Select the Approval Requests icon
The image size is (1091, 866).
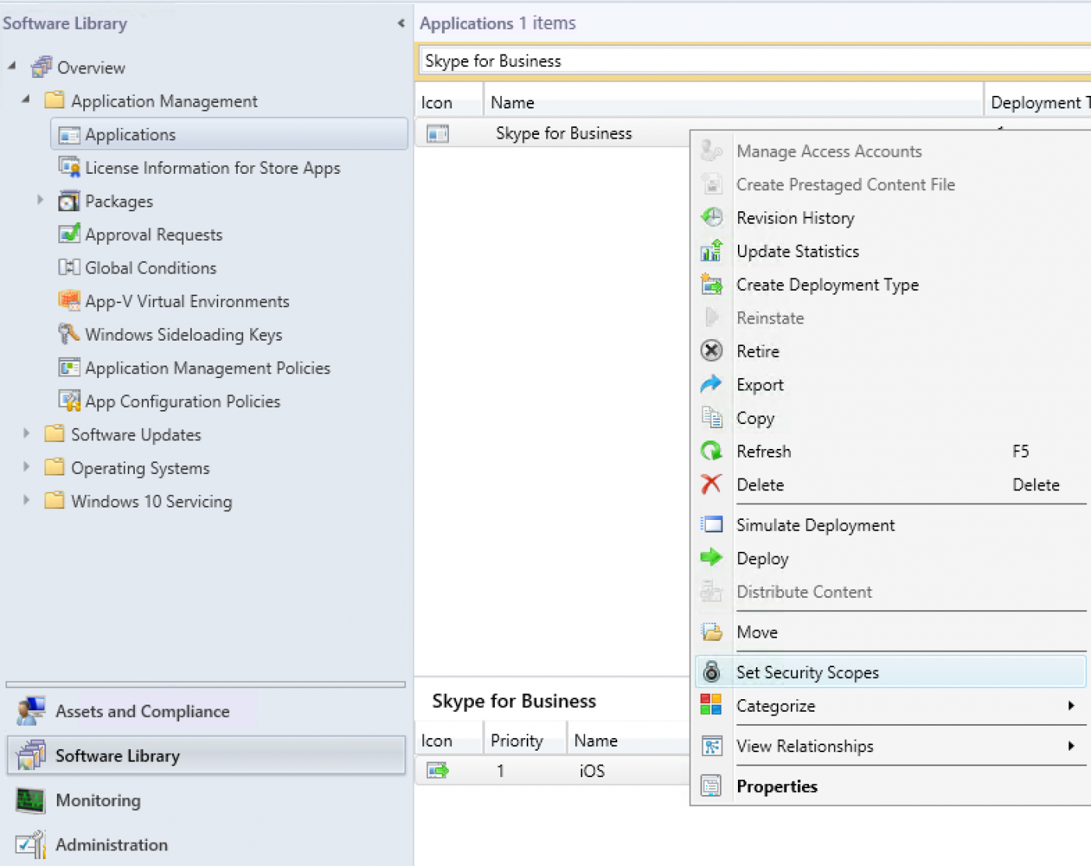tap(69, 234)
